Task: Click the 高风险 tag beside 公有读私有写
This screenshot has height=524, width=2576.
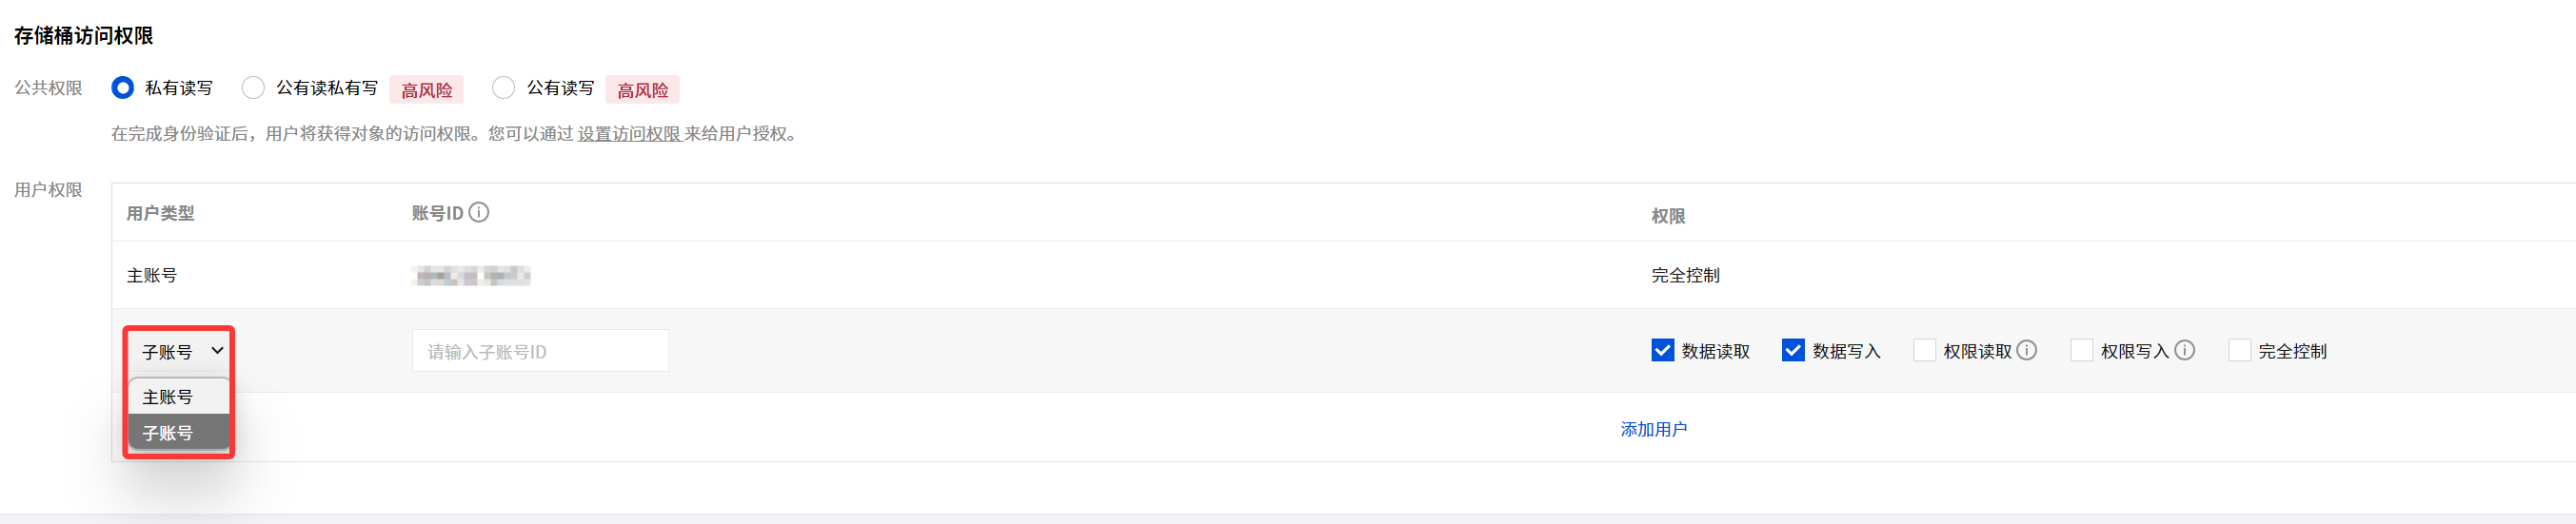Action: (x=427, y=89)
